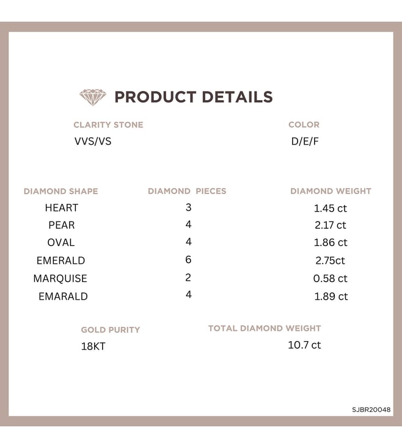Image resolution: width=402 pixels, height=448 pixels.
Task: Click the 2.75ct emerald weight
Action: (x=331, y=261)
